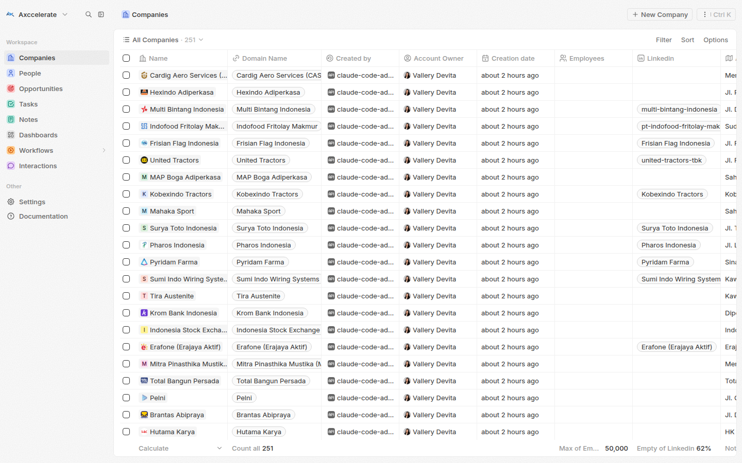Check the Erafone (Erajaya Aktif) row checkbox
This screenshot has height=463, width=742.
pos(126,347)
